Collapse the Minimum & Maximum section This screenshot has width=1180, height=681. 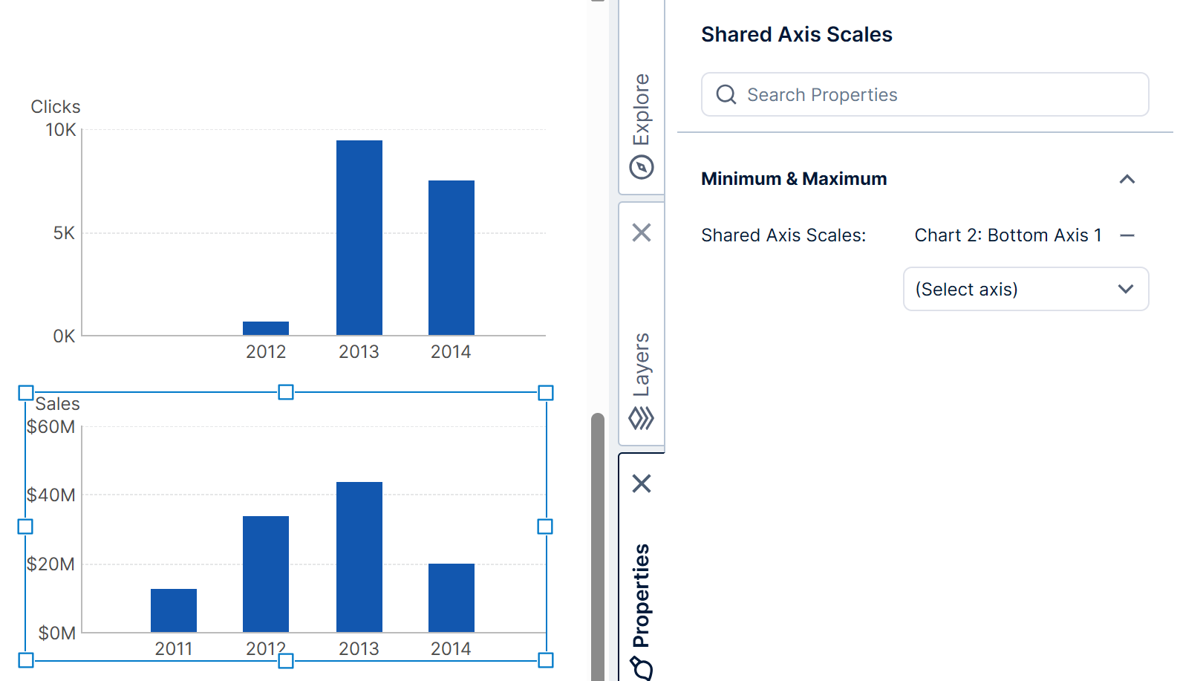[x=1127, y=179]
